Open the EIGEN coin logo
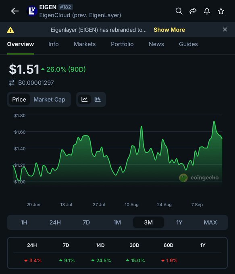This screenshot has height=274, width=235. pos(32,11)
